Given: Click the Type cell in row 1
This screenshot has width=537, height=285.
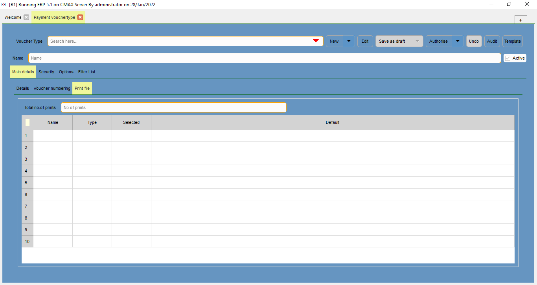Looking at the screenshot, I should 92,136.
